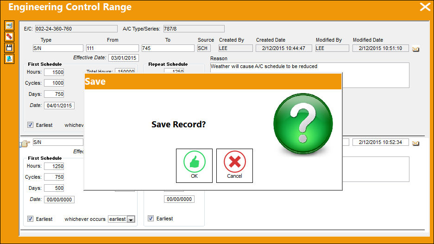Click the A/C Type/Series field 787/8

tap(194, 29)
